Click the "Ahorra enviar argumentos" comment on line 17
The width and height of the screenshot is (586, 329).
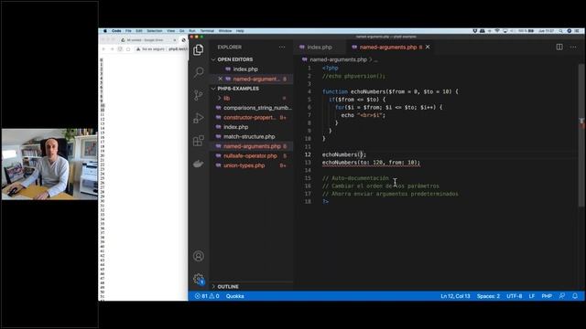[x=390, y=194]
